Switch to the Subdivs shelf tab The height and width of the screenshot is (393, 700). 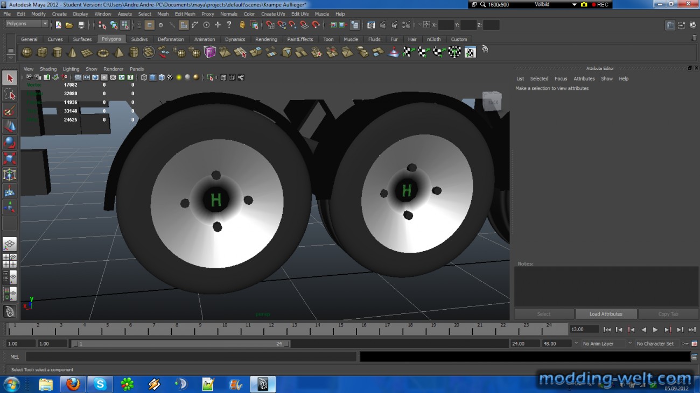[x=139, y=39]
